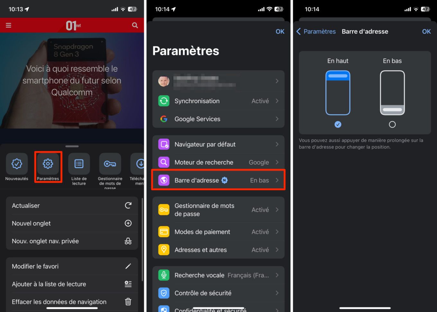This screenshot has height=312, width=437.
Task: Open Barre d'adresse chevron
Action: click(x=277, y=180)
